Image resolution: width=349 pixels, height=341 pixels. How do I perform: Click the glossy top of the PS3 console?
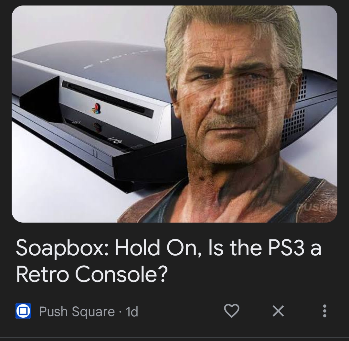(93, 60)
